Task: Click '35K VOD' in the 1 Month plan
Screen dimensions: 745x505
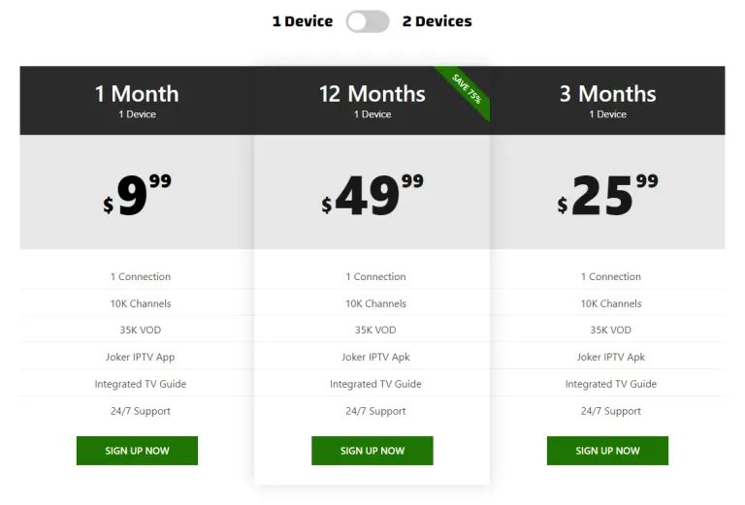Action: (x=140, y=330)
